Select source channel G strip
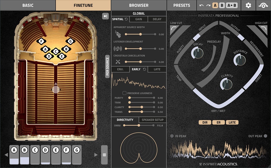This screenshot has width=271, height=168. pos(77,155)
